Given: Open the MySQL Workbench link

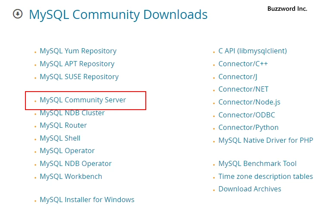Looking at the screenshot, I should tap(71, 176).
